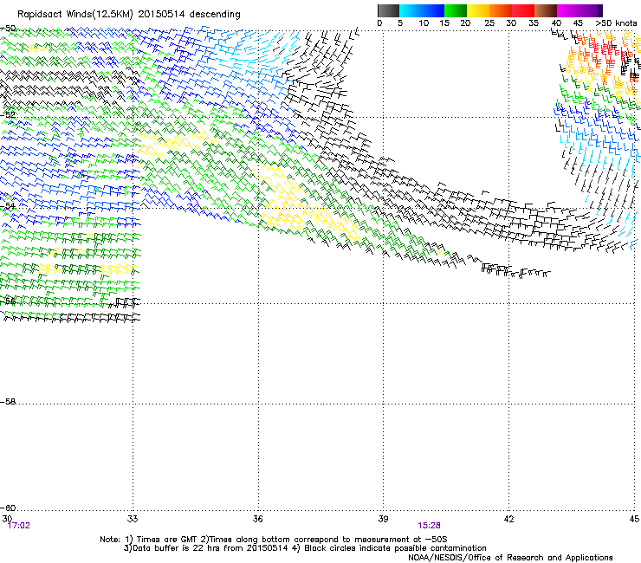Click the latitude label '-58'
Viewport: 641px width, 563px height.
pyautogui.click(x=8, y=402)
